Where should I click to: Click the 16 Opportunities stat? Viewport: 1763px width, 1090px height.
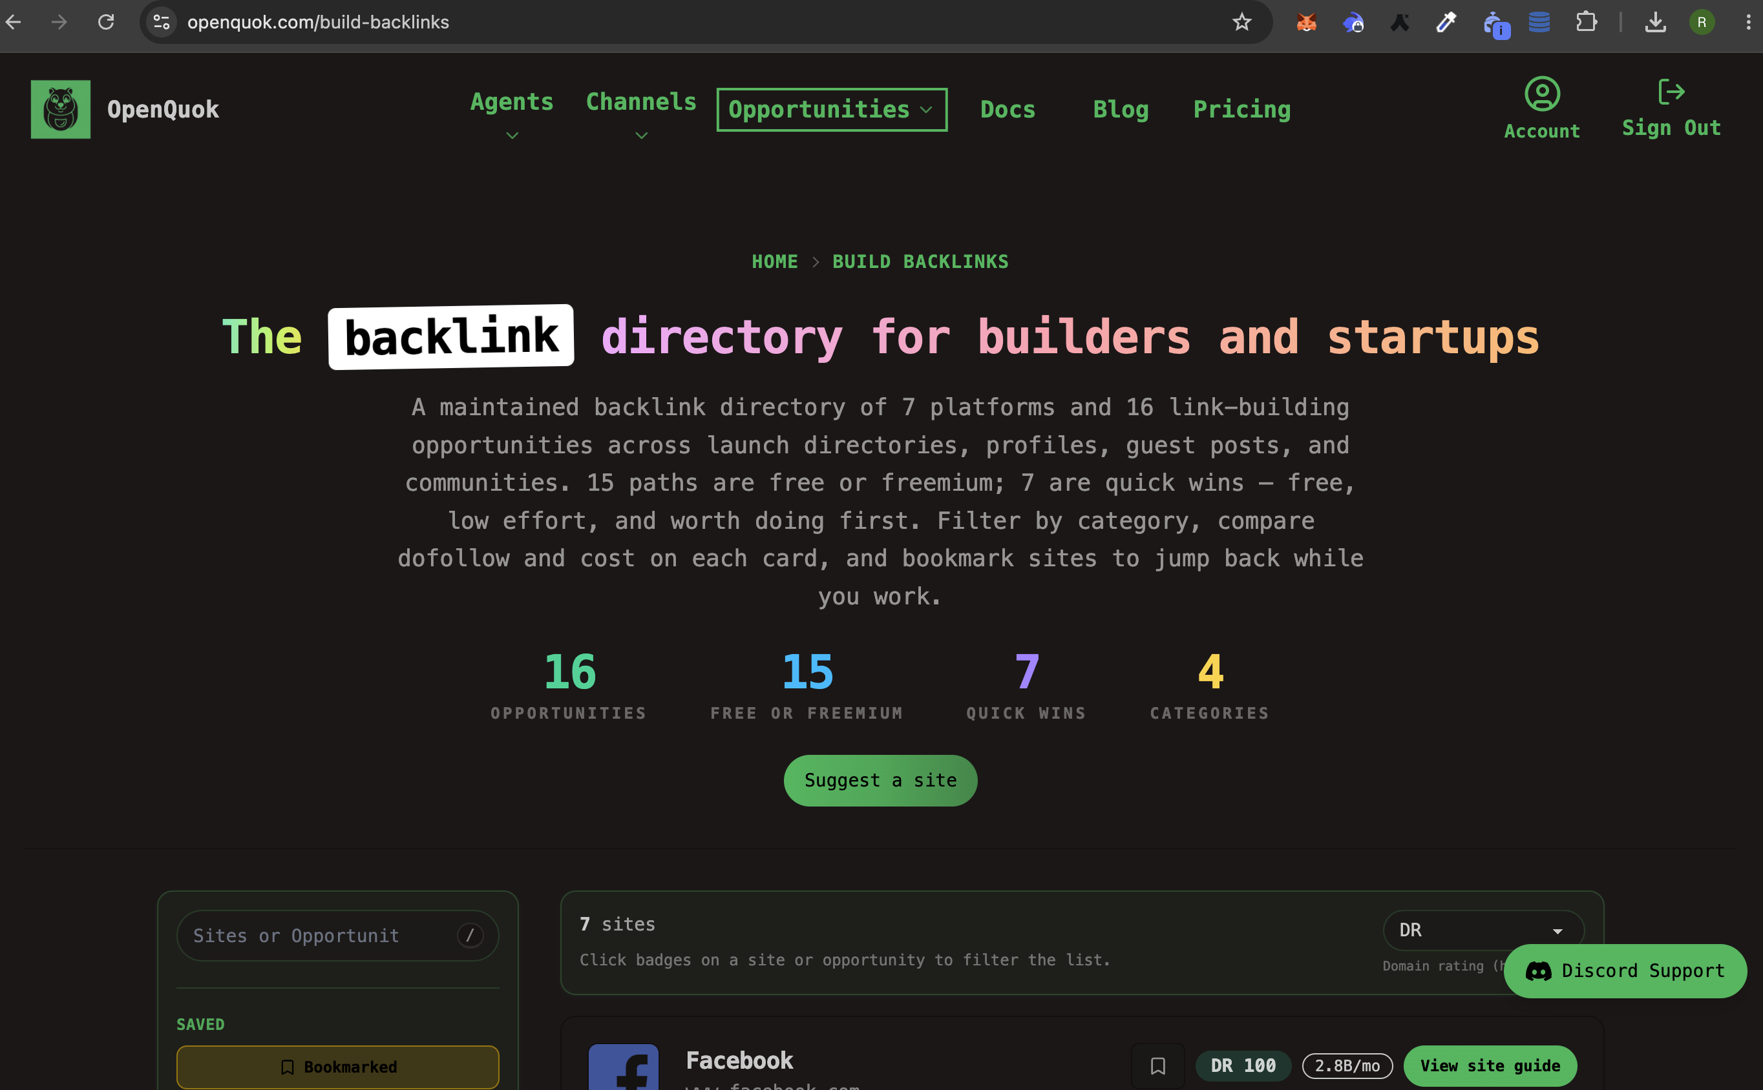pos(569,685)
